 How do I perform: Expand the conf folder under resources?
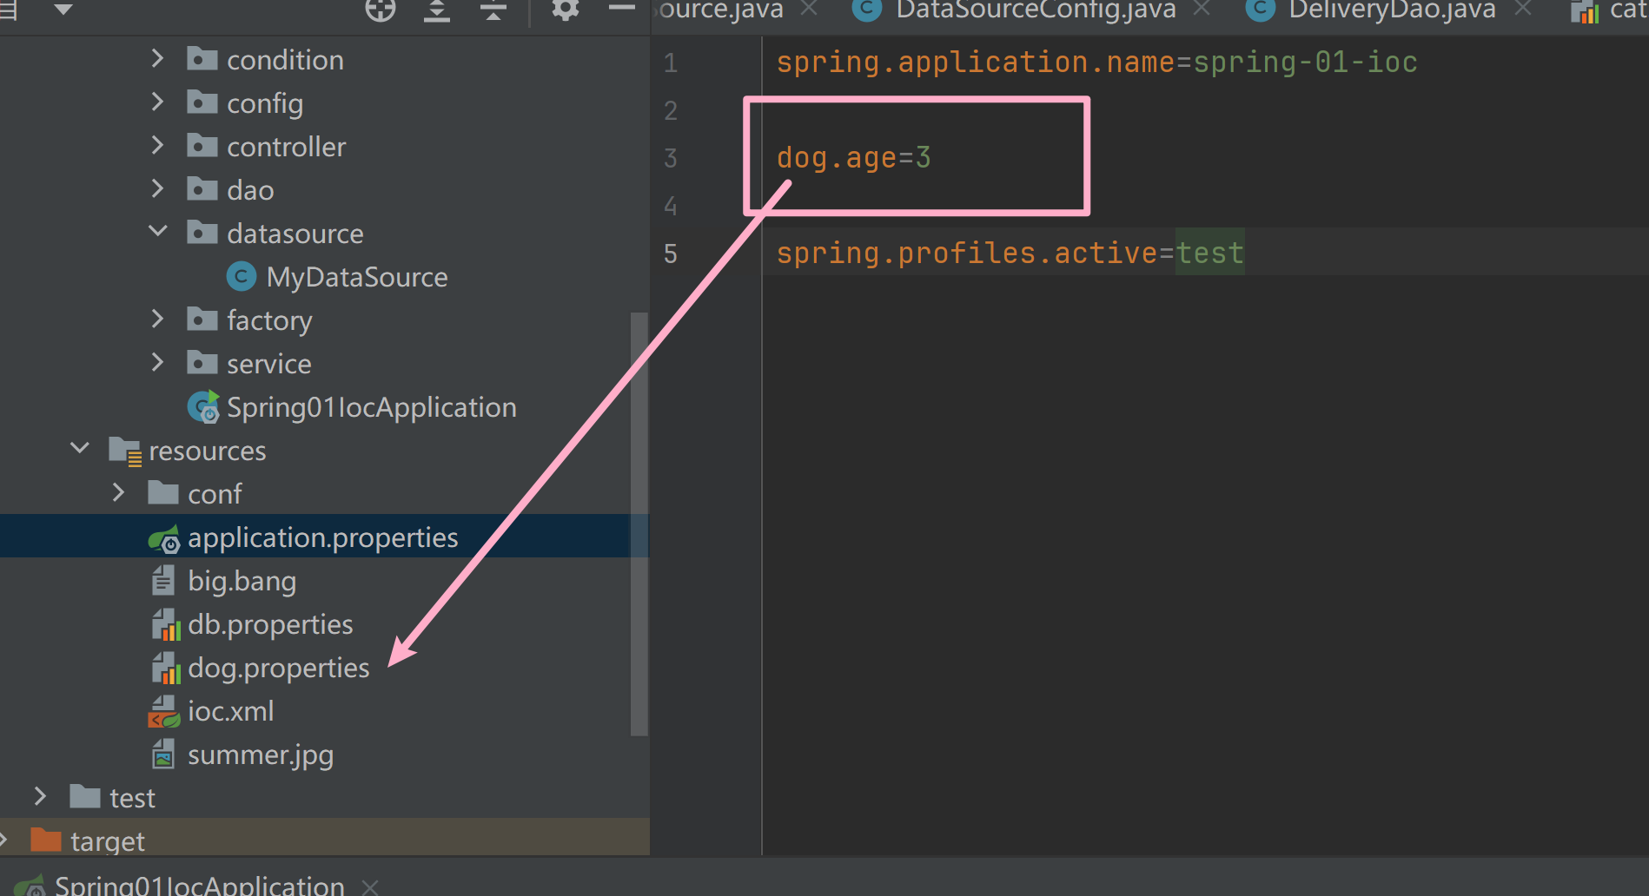click(118, 492)
